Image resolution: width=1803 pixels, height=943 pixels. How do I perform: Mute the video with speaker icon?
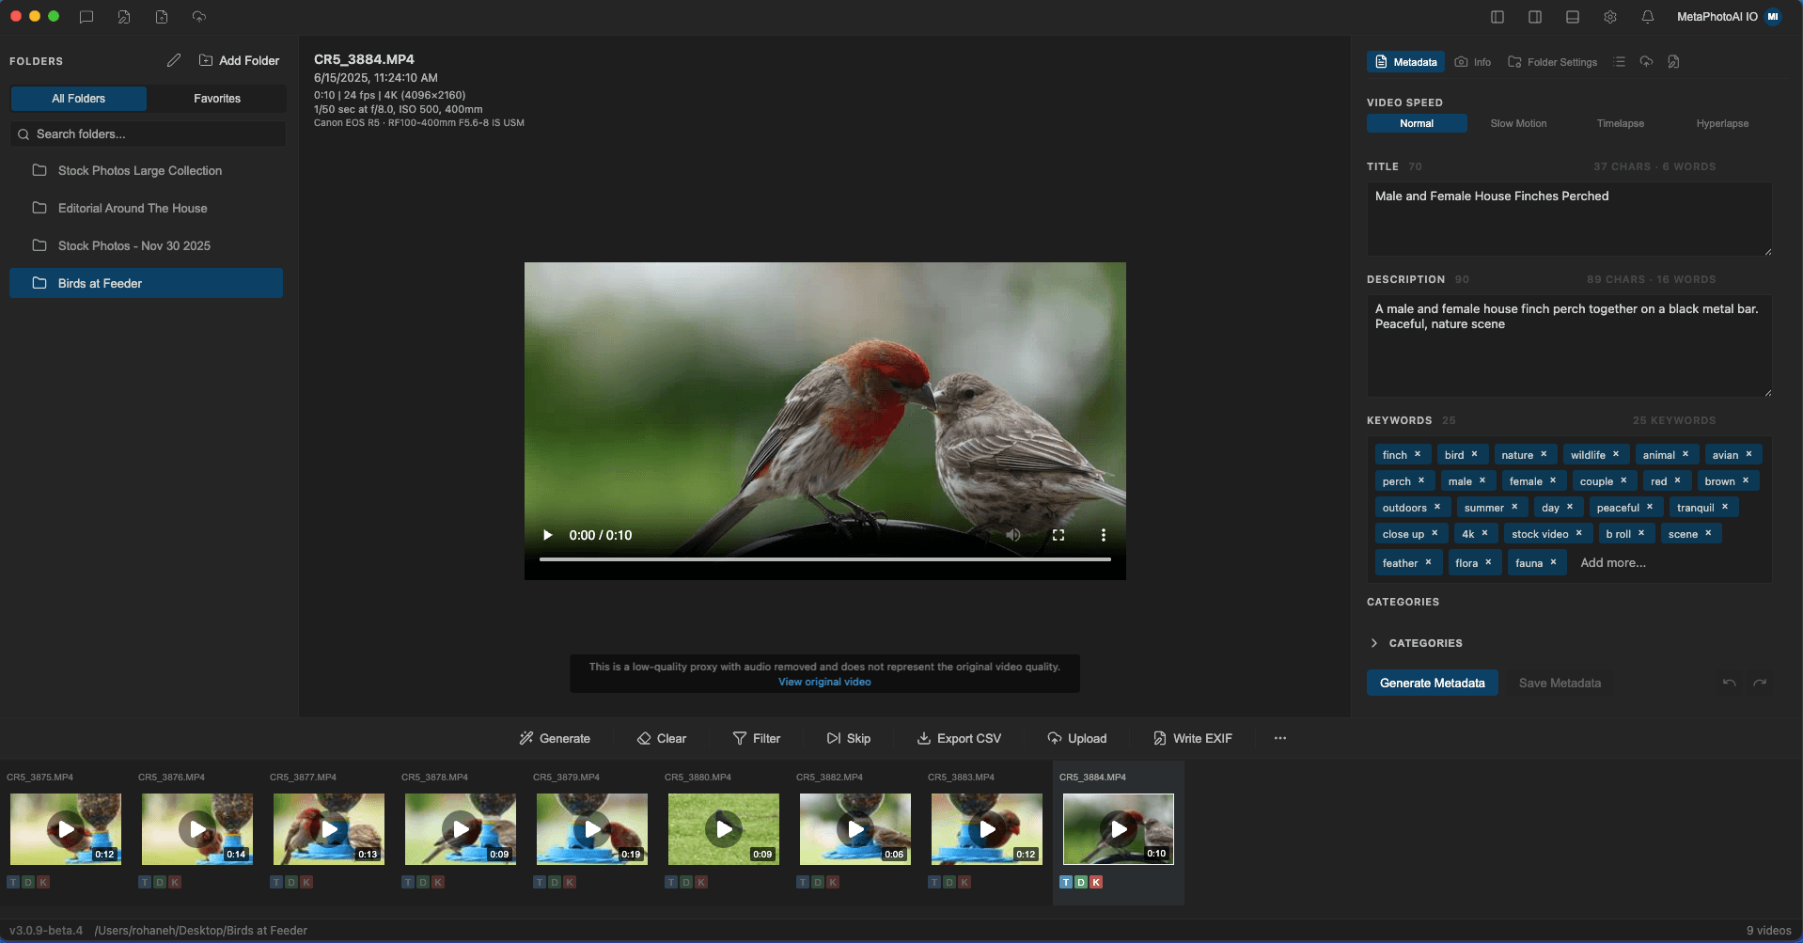(x=1013, y=535)
